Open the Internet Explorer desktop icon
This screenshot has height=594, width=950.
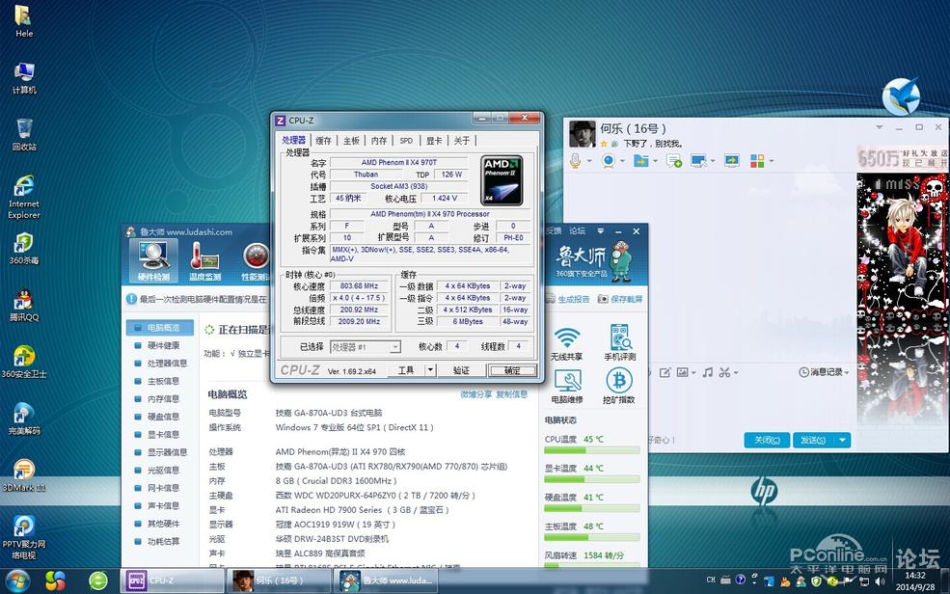coord(24,198)
